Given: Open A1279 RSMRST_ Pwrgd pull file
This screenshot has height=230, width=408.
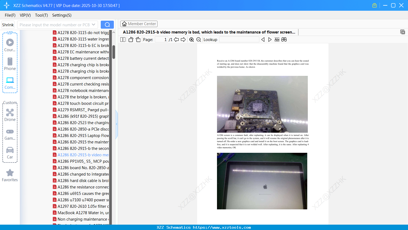Looking at the screenshot, I should pyautogui.click(x=81, y=110).
